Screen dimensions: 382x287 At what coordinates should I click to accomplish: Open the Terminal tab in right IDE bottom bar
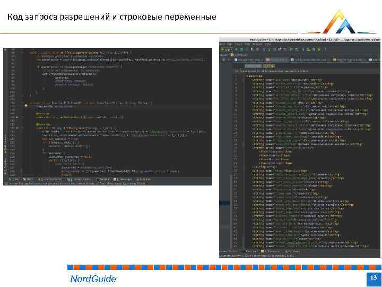pos(249,251)
